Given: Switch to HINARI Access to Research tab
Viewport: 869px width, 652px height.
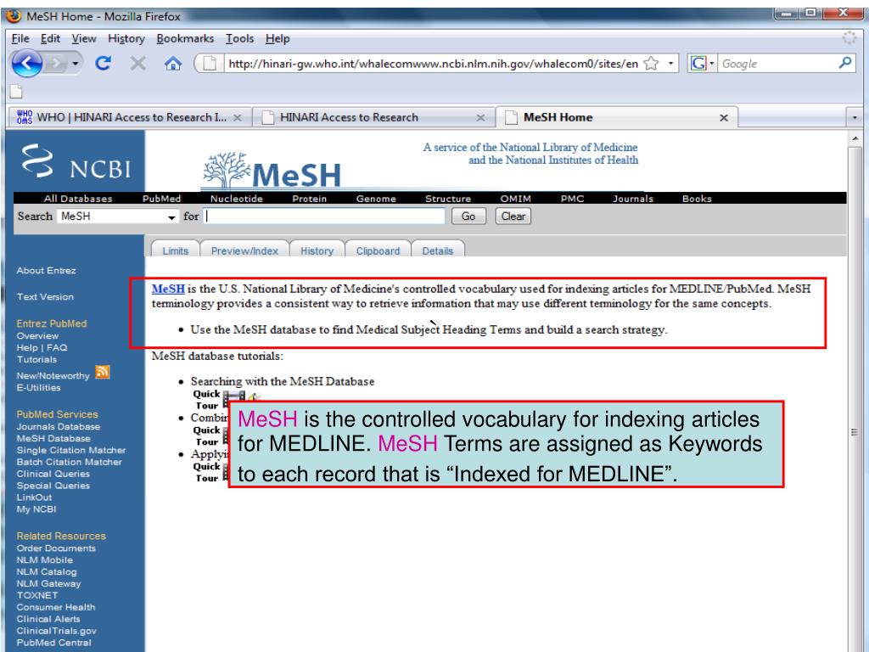Looking at the screenshot, I should (374, 117).
